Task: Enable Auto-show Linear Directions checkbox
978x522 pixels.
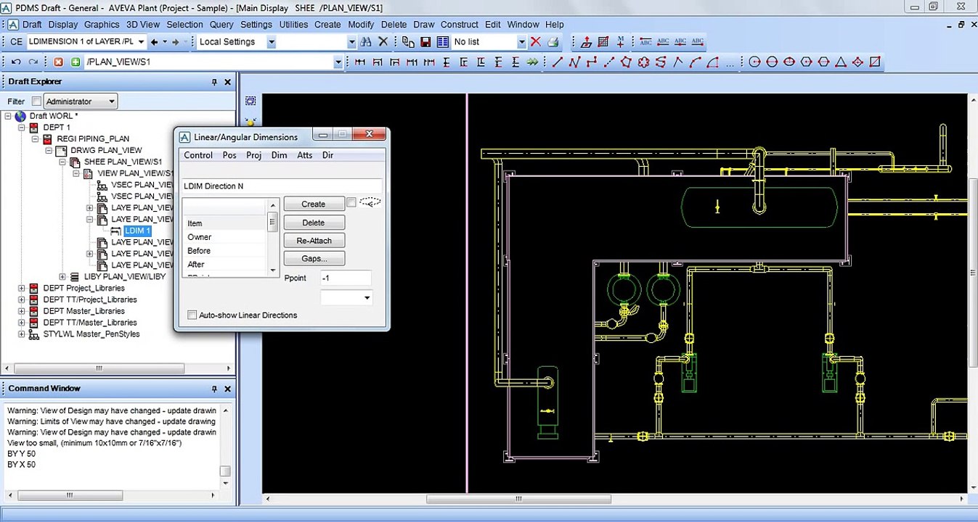Action: [x=192, y=315]
